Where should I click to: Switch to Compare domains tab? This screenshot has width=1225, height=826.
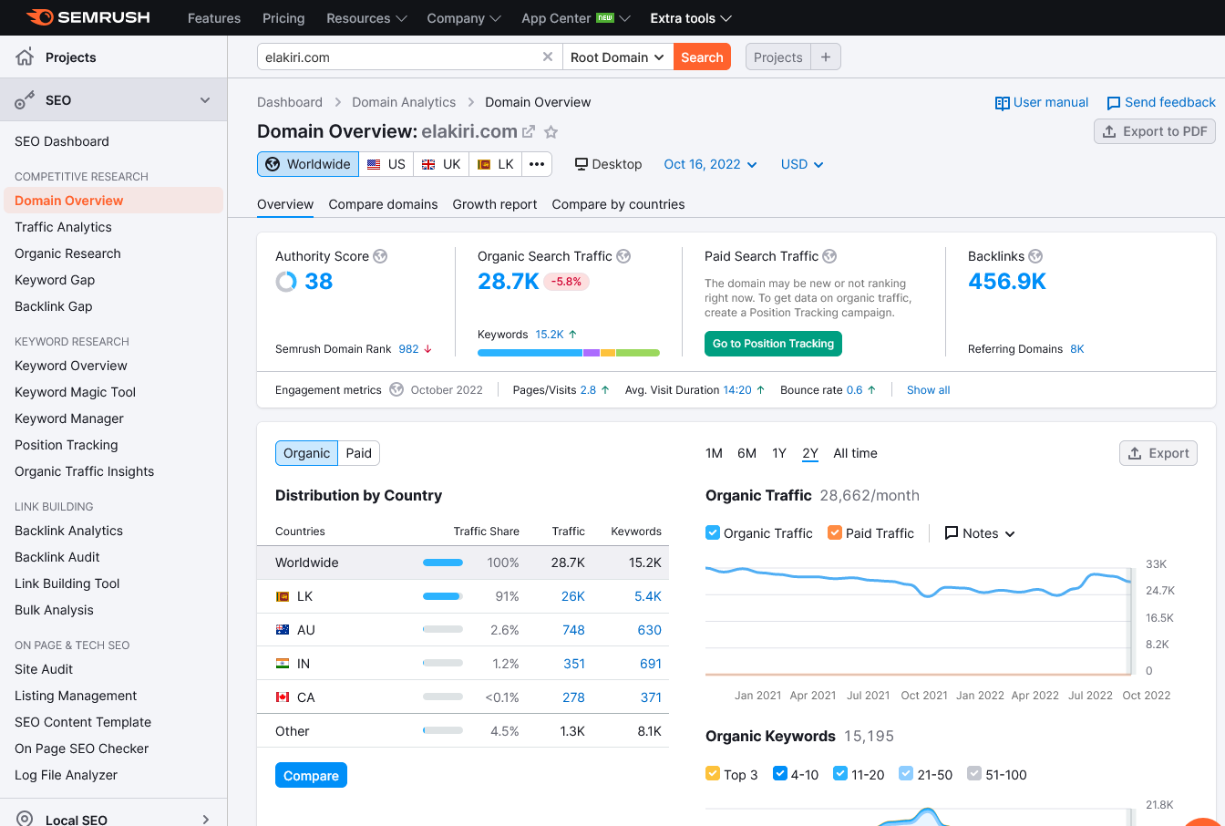(383, 204)
